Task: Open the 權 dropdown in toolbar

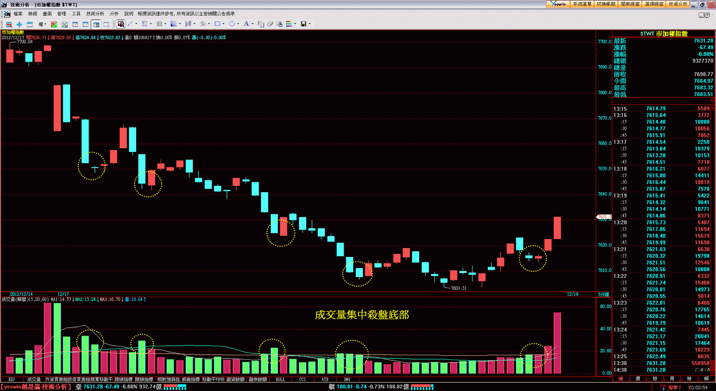Action: [x=43, y=24]
